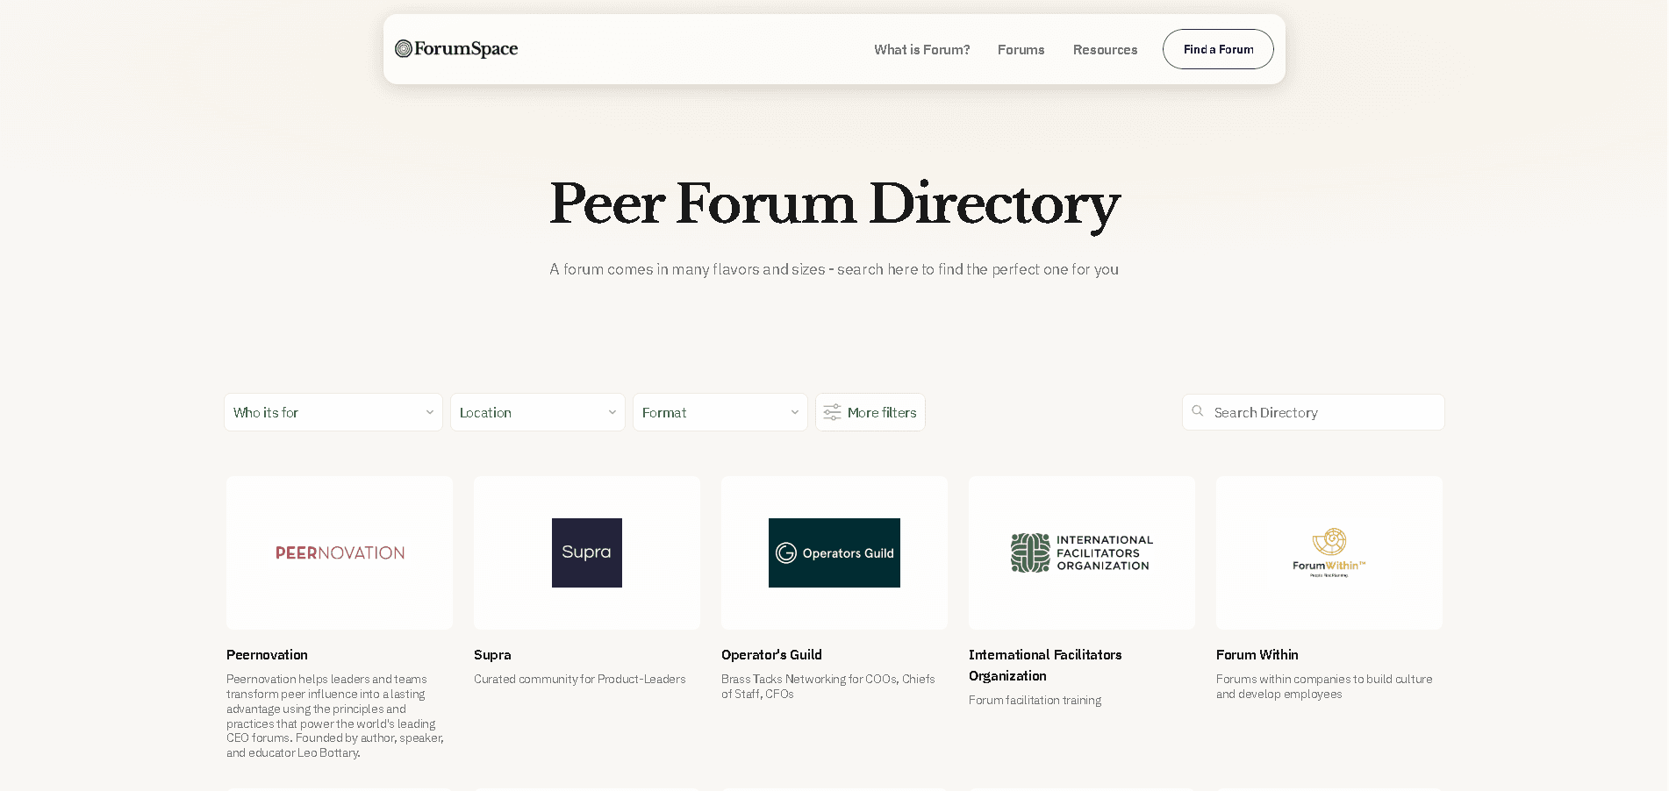1669x791 pixels.
Task: Click 'Forum facilitation training' text
Action: tap(1035, 701)
